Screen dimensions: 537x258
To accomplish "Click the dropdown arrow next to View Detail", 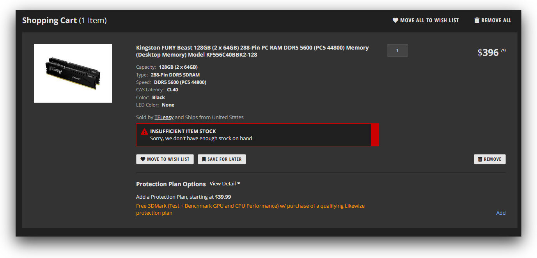I will coord(239,183).
